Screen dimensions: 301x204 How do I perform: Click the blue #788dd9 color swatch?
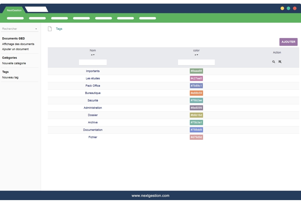point(196,130)
